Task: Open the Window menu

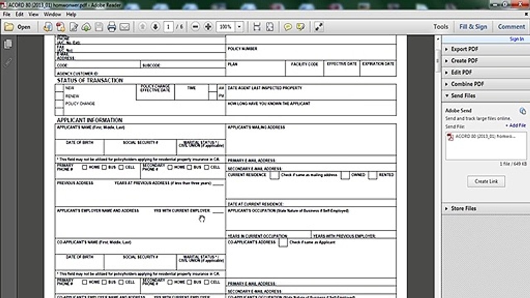Action: point(52,14)
